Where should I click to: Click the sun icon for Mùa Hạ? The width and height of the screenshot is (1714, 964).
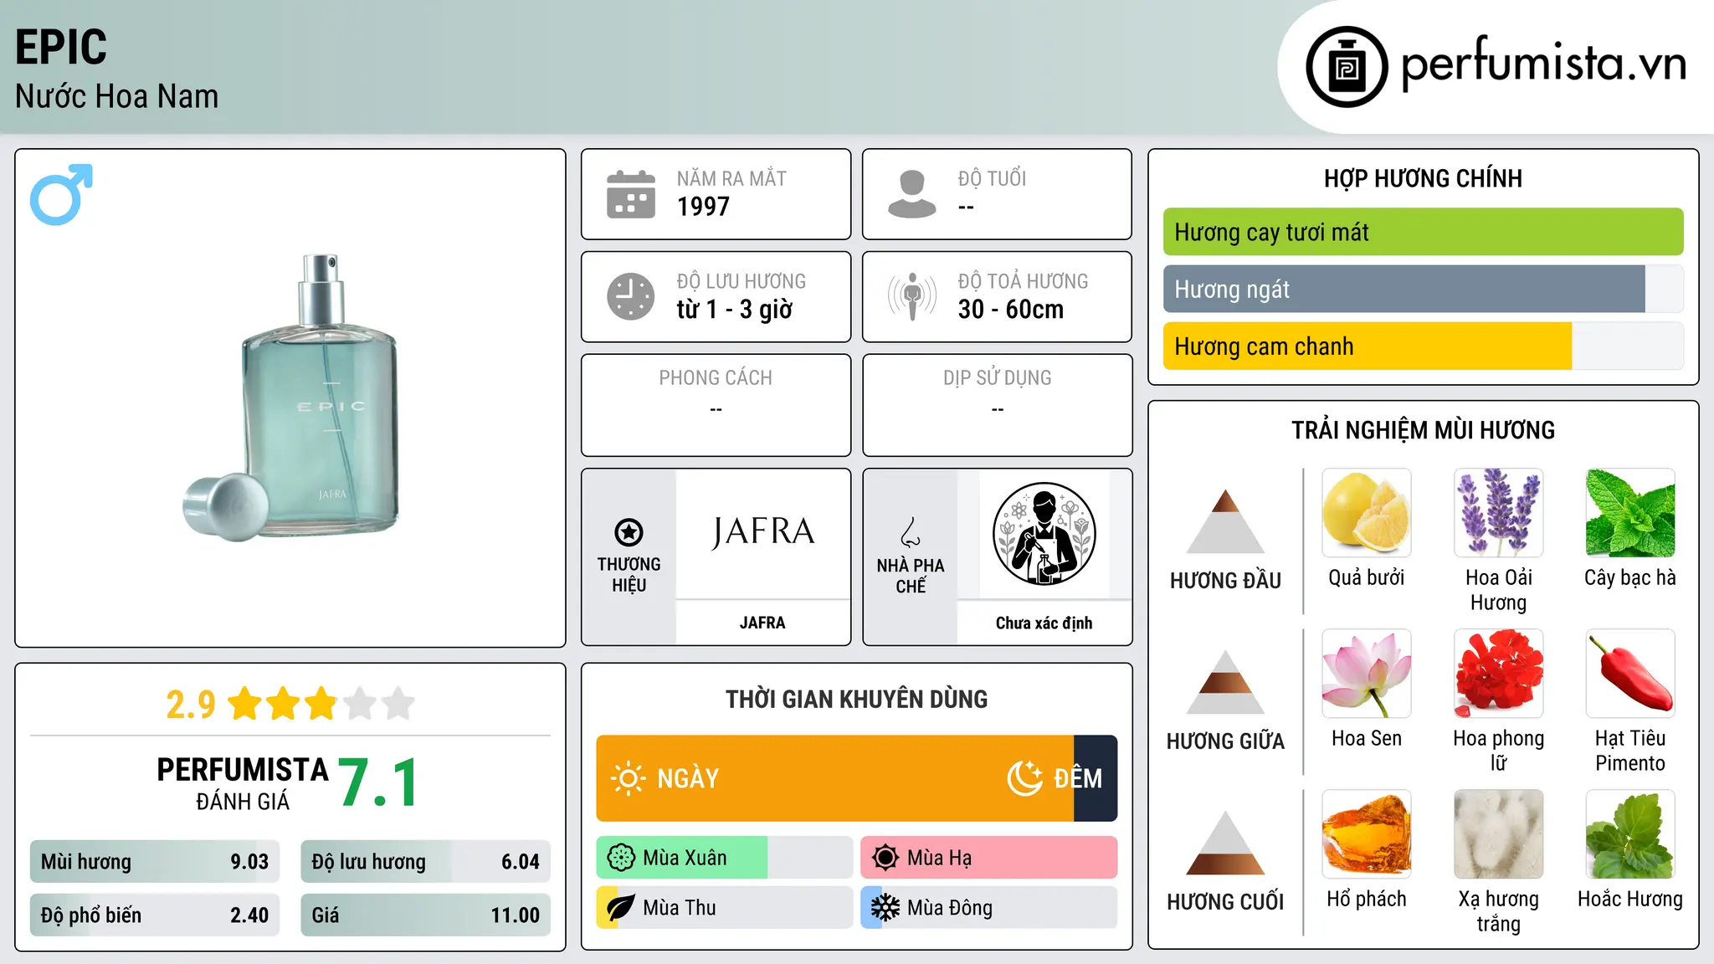point(885,858)
